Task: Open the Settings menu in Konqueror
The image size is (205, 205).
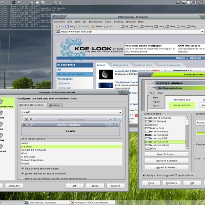Action: (118, 22)
